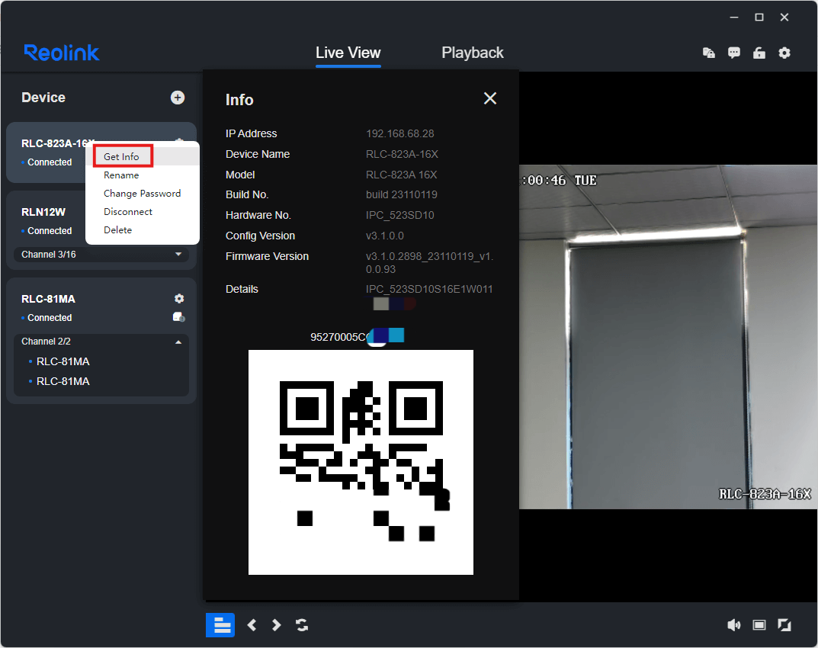Collapse the Channel 2/2 list

[x=101, y=342]
